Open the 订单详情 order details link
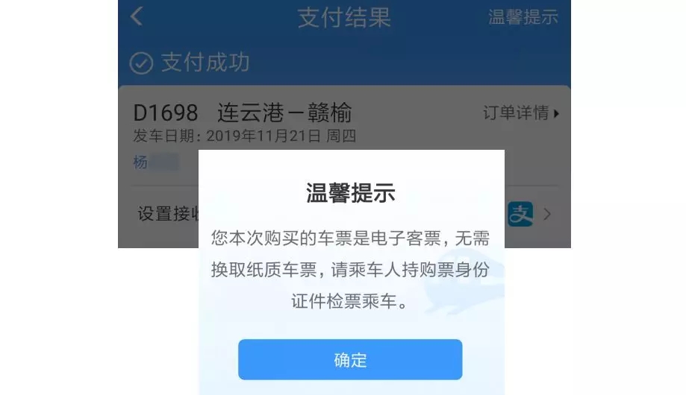 click(x=516, y=113)
